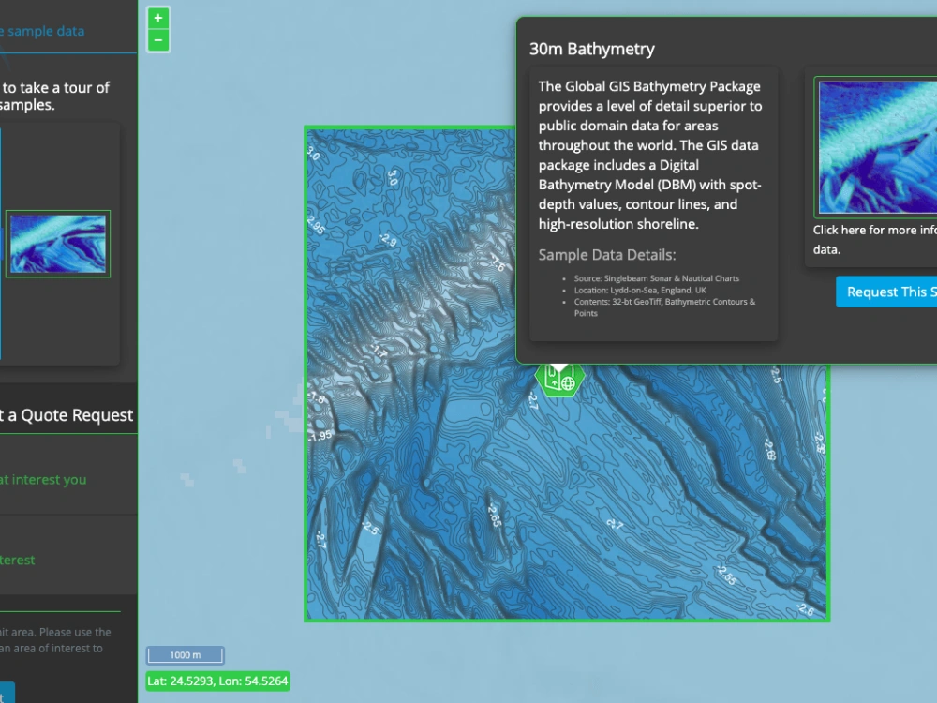Click the -2.9 depth contour label
The width and height of the screenshot is (937, 703).
tap(389, 240)
